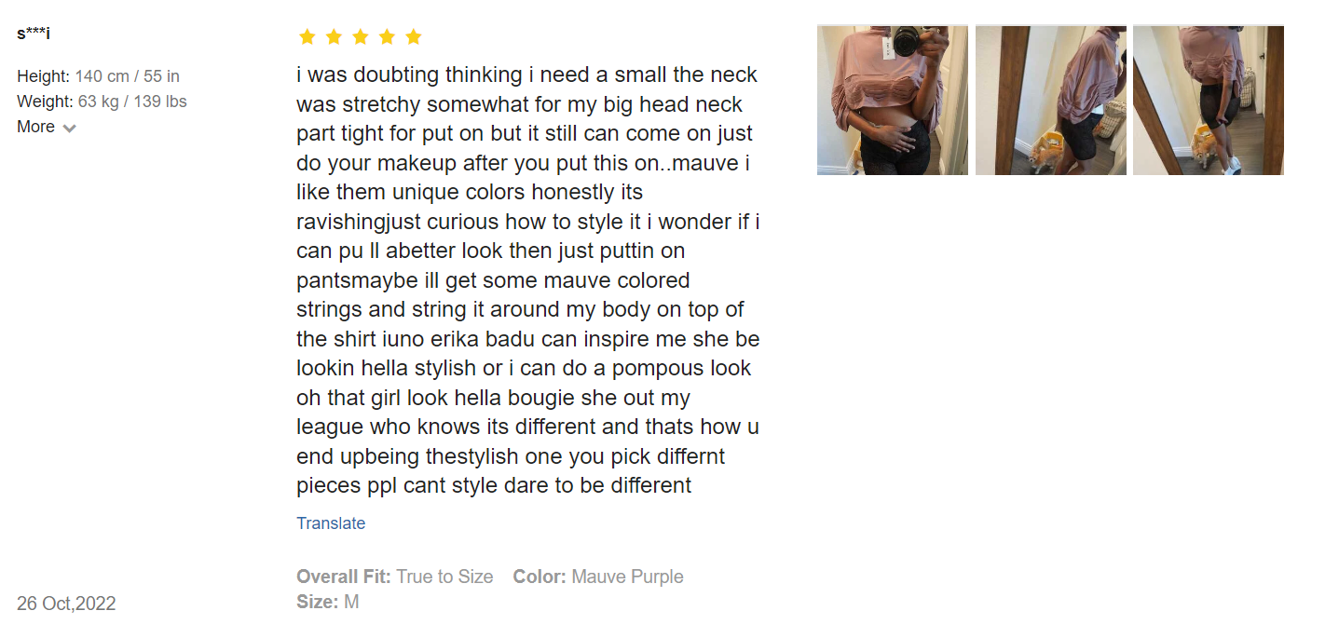Viewport: 1339px width, 638px height.
Task: Click the Weight 63 kg measurement line
Action: point(102,102)
